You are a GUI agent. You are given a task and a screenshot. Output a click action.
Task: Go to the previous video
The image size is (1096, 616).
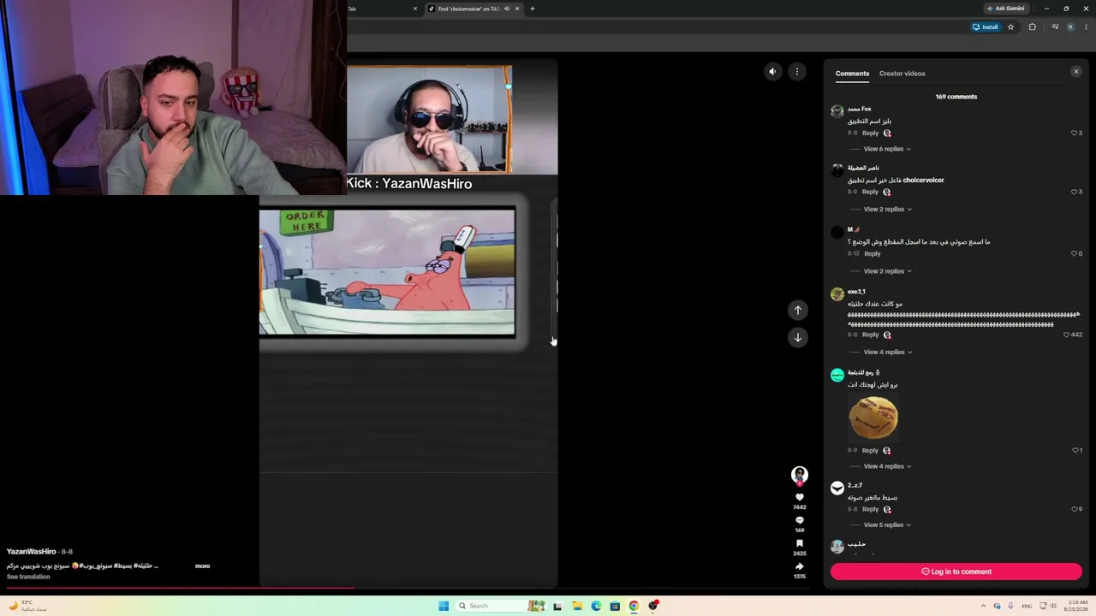click(x=797, y=310)
